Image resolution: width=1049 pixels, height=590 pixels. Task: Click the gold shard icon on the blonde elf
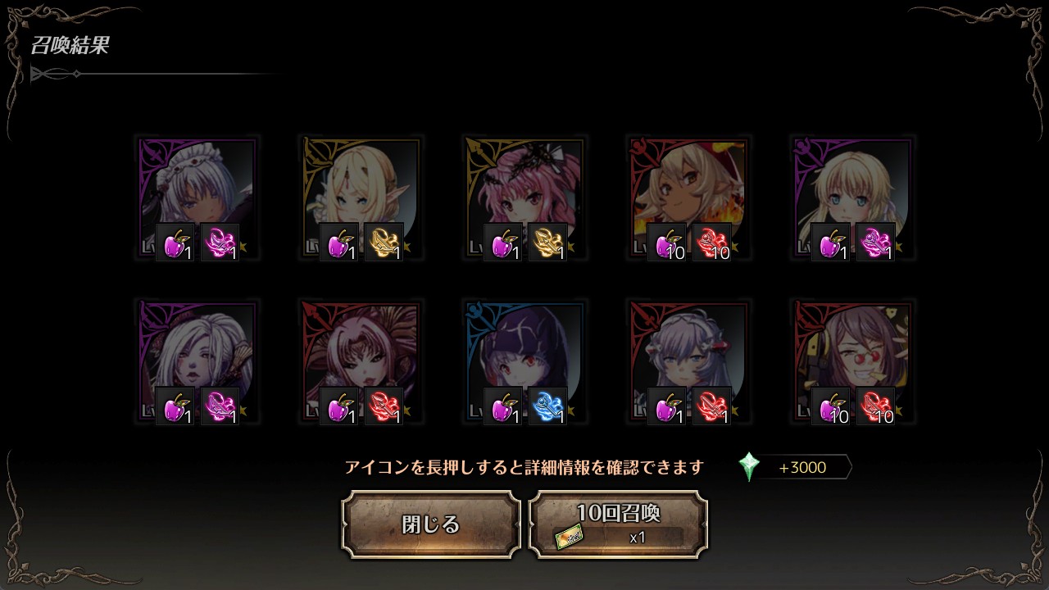pyautogui.click(x=384, y=243)
